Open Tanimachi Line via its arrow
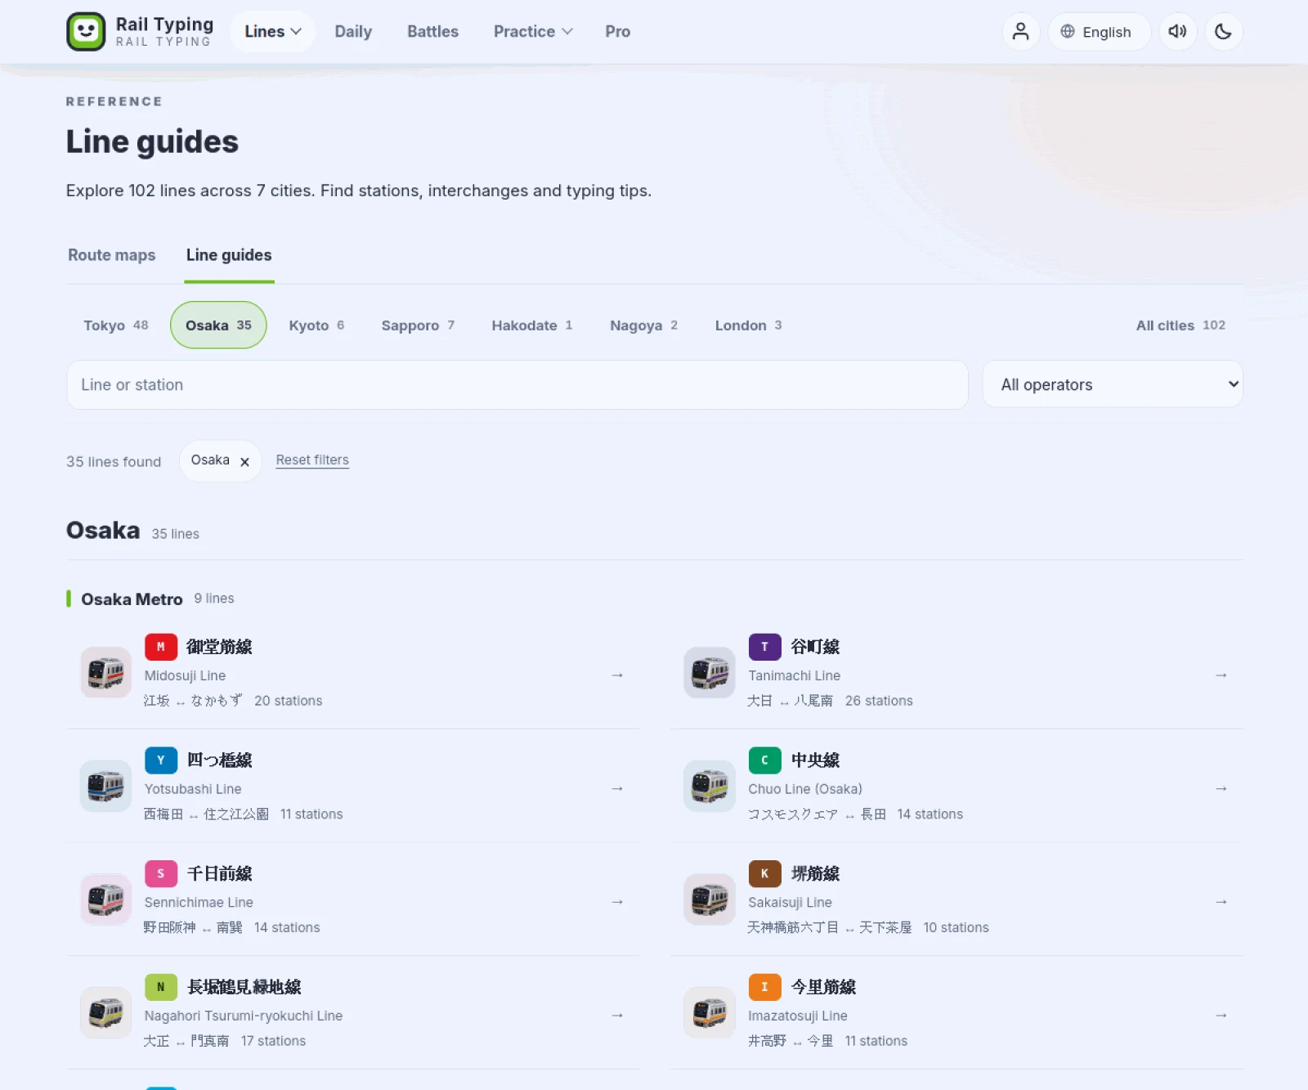This screenshot has width=1308, height=1090. coord(1221,675)
